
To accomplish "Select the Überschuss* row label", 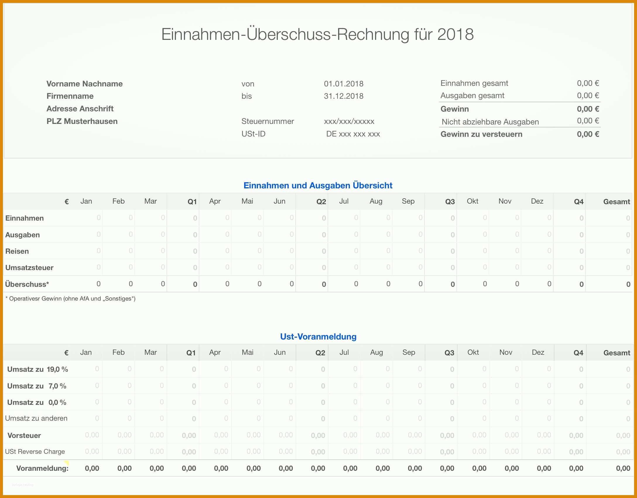I will (x=27, y=284).
